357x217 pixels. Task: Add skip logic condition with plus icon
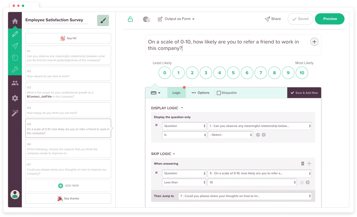pos(308,182)
